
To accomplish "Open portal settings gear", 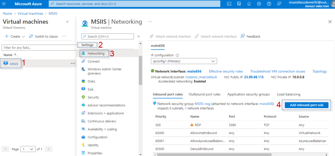I will coord(259,4).
